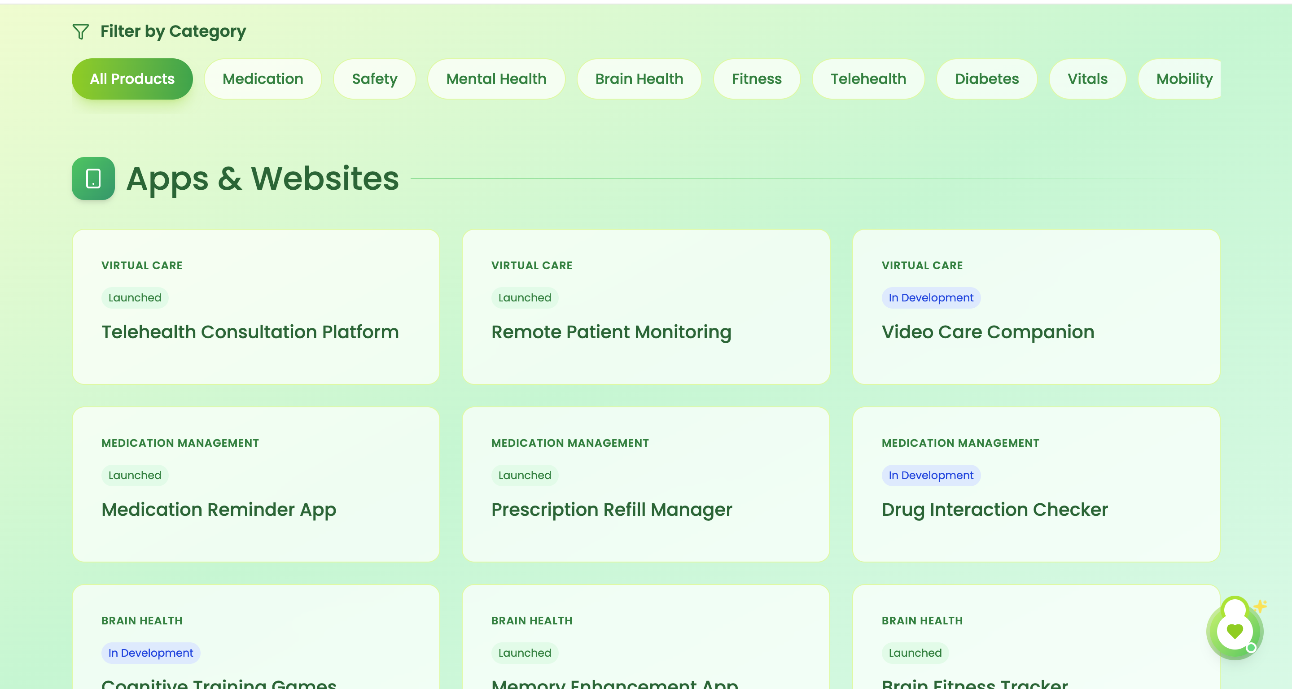Screen dimensions: 1292x689
Task: Click the filter funnel icon
Action: click(x=80, y=31)
